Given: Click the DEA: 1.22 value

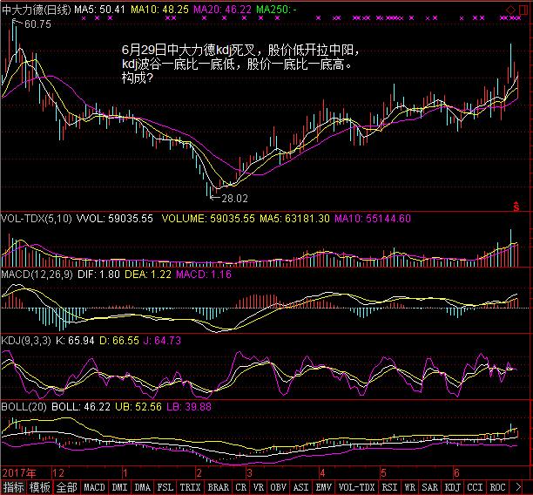Looking at the screenshot, I should 148,275.
